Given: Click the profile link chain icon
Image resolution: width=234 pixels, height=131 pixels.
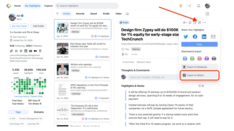Looking at the screenshot, I should (x=11, y=51).
